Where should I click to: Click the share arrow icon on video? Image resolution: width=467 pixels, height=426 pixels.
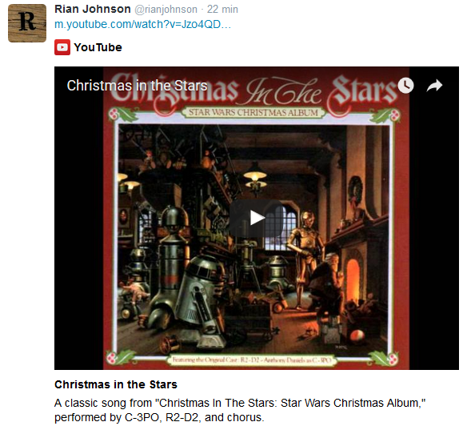(x=434, y=86)
